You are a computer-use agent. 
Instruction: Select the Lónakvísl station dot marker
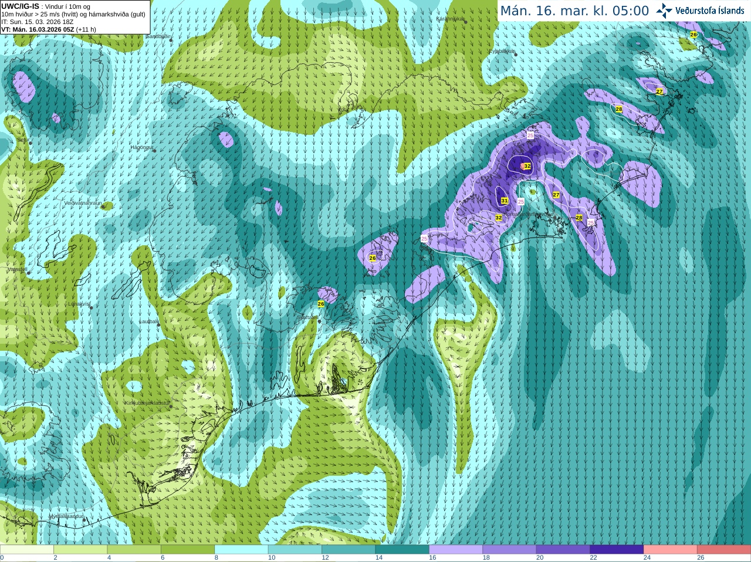click(x=92, y=307)
